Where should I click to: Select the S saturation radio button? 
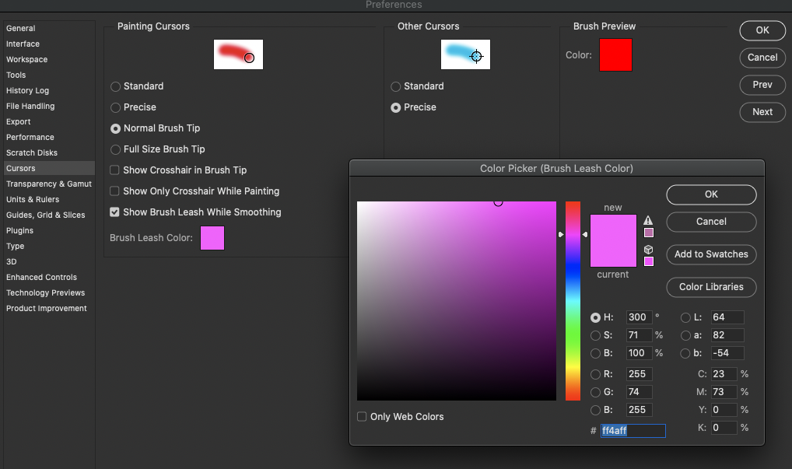(595, 335)
